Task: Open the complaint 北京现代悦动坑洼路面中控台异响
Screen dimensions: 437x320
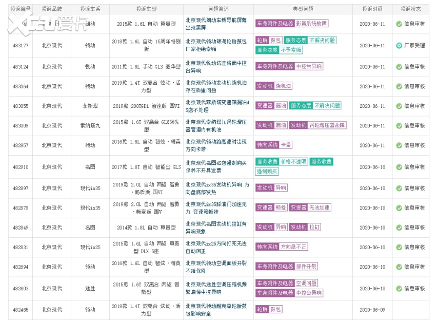Action: [216, 67]
